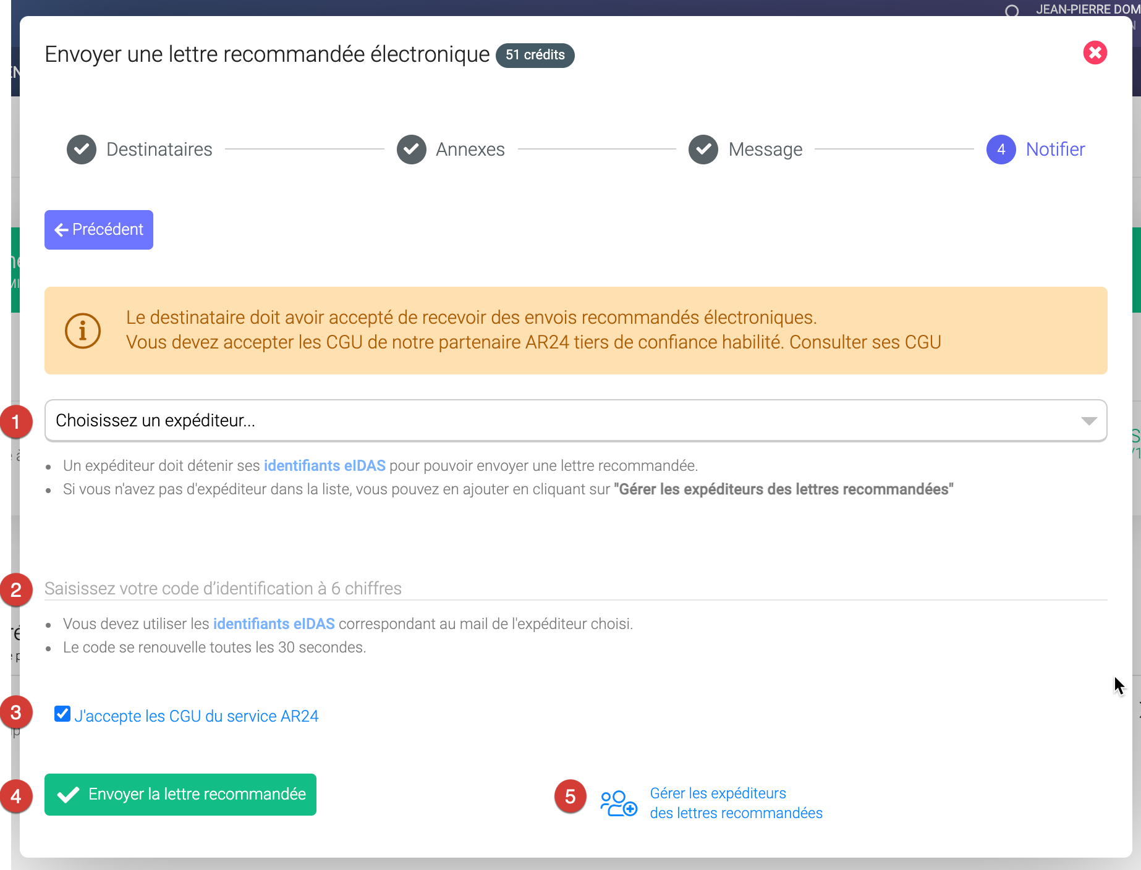This screenshot has height=870, width=1141.
Task: Click the step 4 Notifier circle icon
Action: 1001,150
